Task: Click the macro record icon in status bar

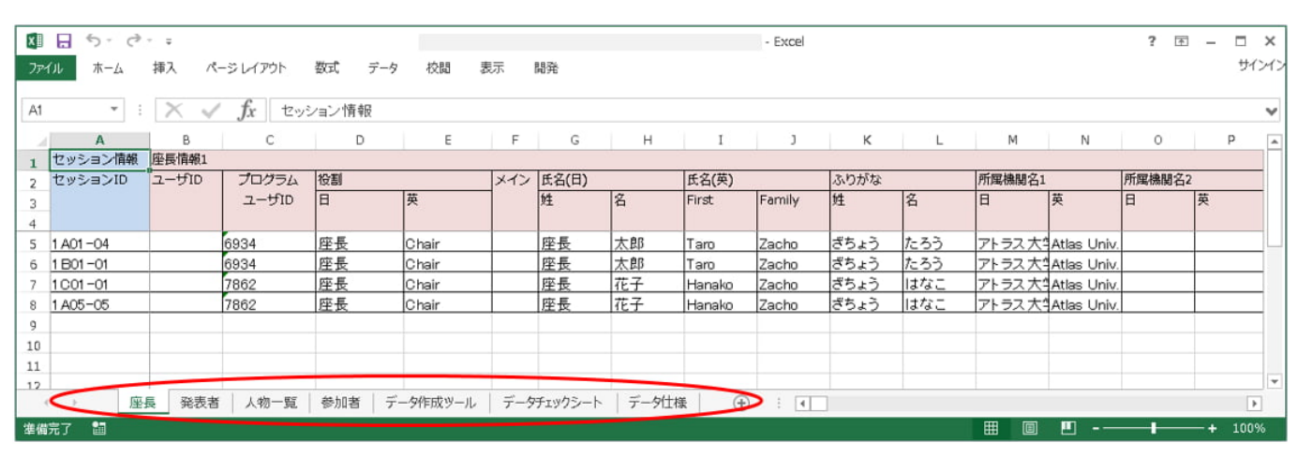Action: 98,429
